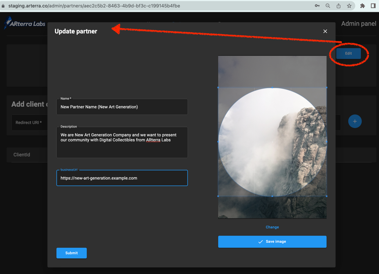This screenshot has width=379, height=274.
Task: Open the Admin panel heading link
Action: (x=358, y=24)
